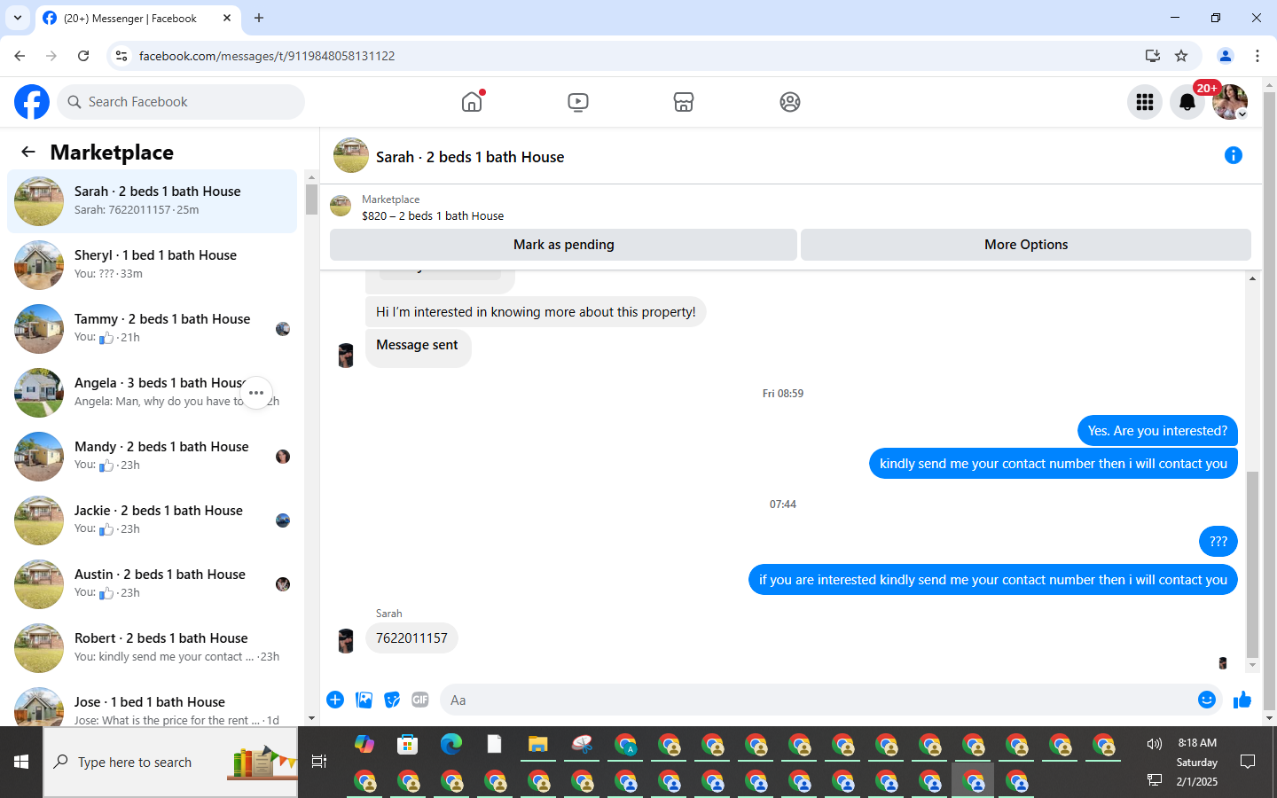Viewport: 1277px width, 798px height.
Task: Open Sheryl 1 bed 1 bath conversation
Action: (152, 265)
